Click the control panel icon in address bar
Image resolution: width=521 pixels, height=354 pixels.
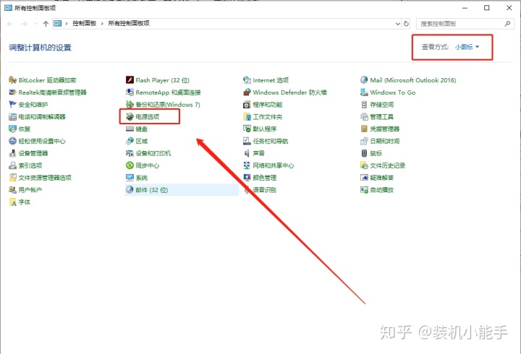58,24
